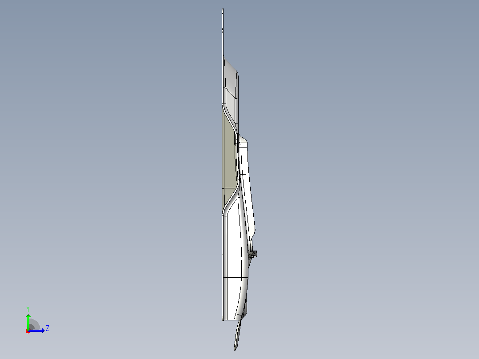Select the olive-colored inner panel of the model

[229, 159]
